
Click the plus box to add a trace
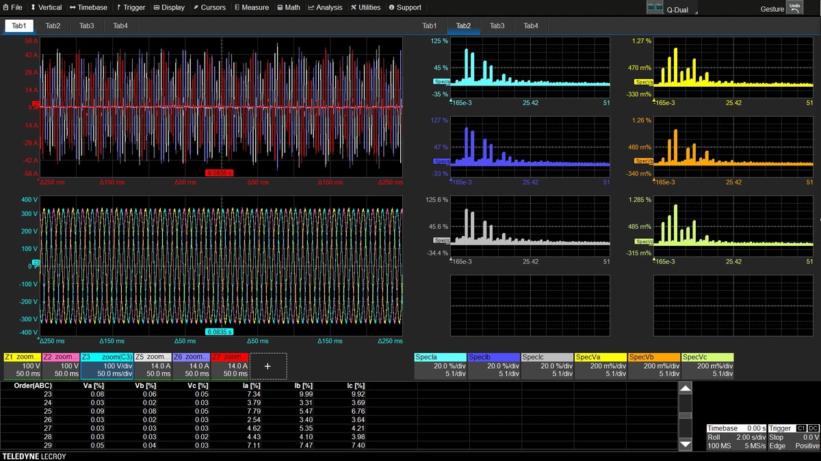[268, 366]
